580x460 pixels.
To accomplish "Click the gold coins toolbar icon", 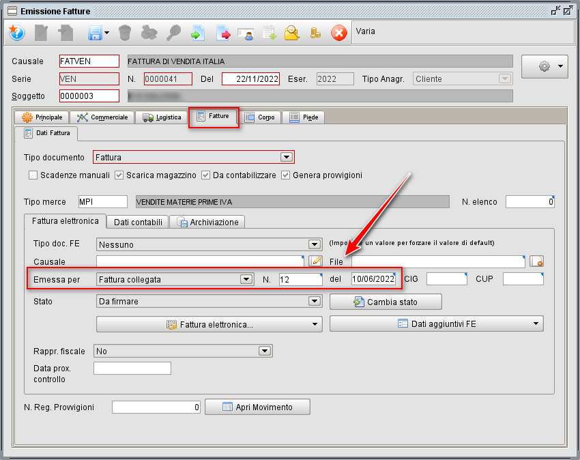I will point(315,33).
